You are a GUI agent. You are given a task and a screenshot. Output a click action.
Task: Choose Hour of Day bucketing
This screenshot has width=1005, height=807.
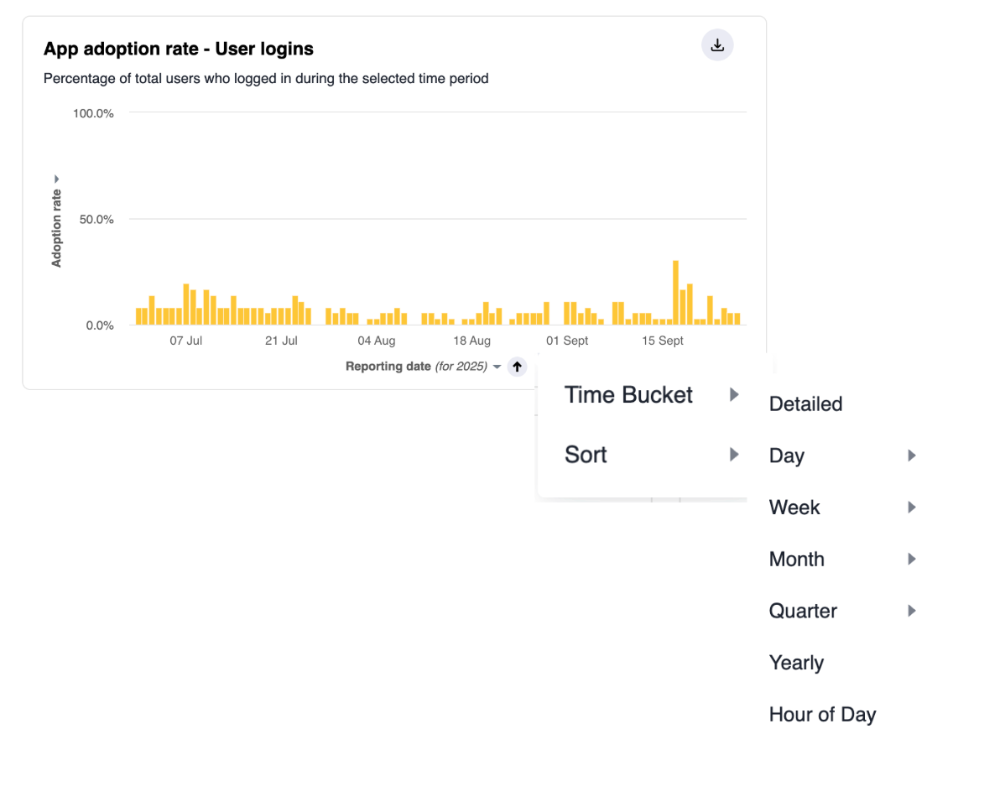pos(822,714)
